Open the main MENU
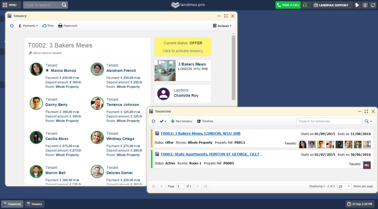The image size is (378, 209). click(10, 5)
